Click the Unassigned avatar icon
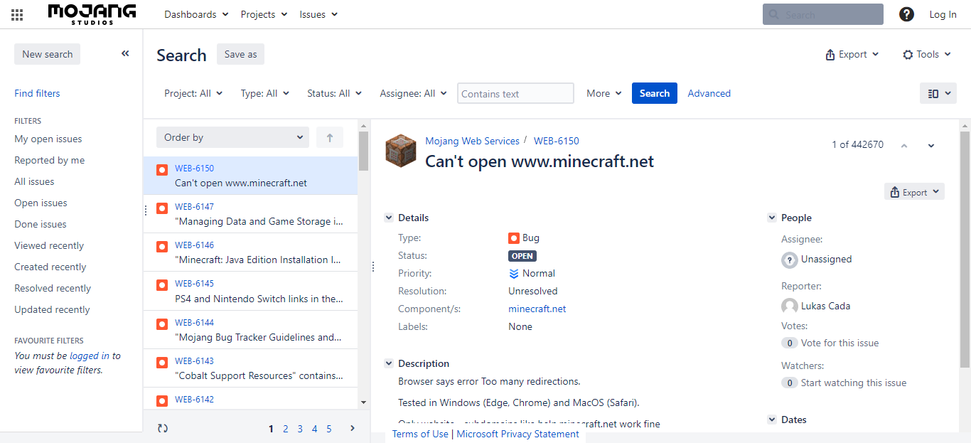Screen dimensions: 971x443 789,260
